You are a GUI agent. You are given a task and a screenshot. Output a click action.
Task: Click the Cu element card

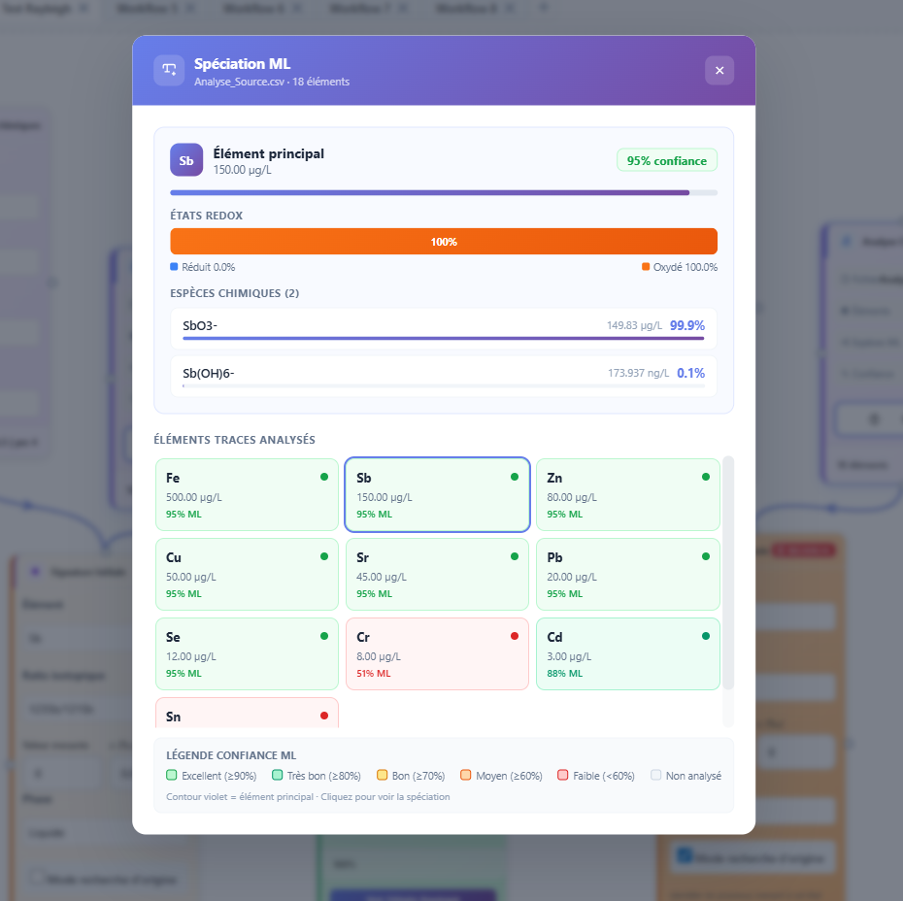click(x=247, y=575)
